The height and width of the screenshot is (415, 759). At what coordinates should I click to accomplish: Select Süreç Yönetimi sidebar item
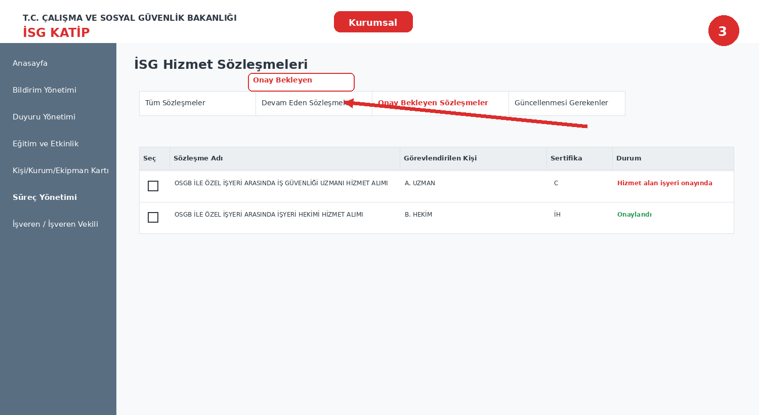click(45, 197)
